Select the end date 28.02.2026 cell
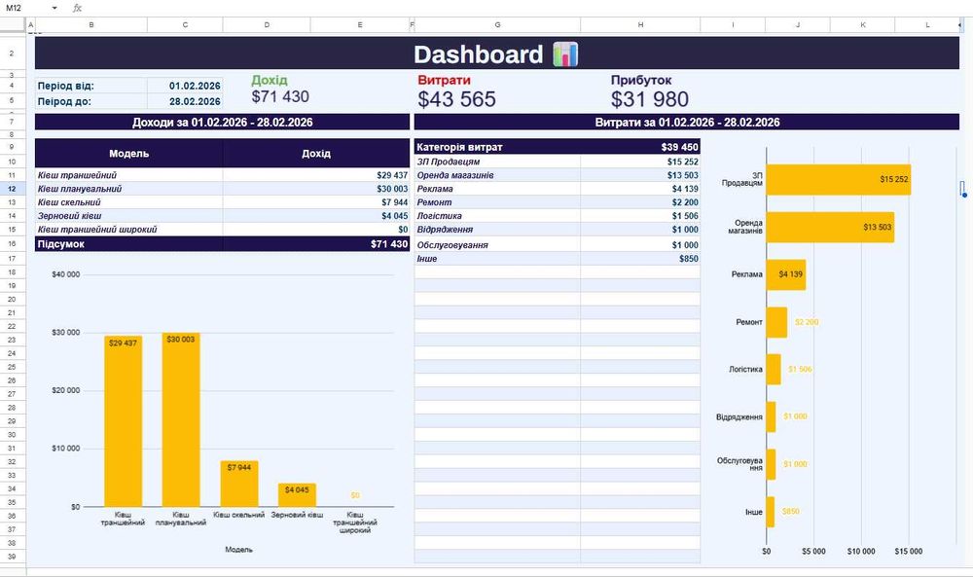This screenshot has height=577, width=973. [185, 101]
